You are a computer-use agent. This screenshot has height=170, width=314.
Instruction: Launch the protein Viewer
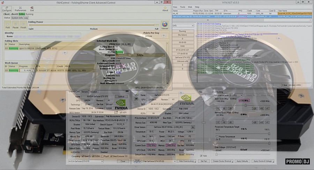click(x=165, y=26)
